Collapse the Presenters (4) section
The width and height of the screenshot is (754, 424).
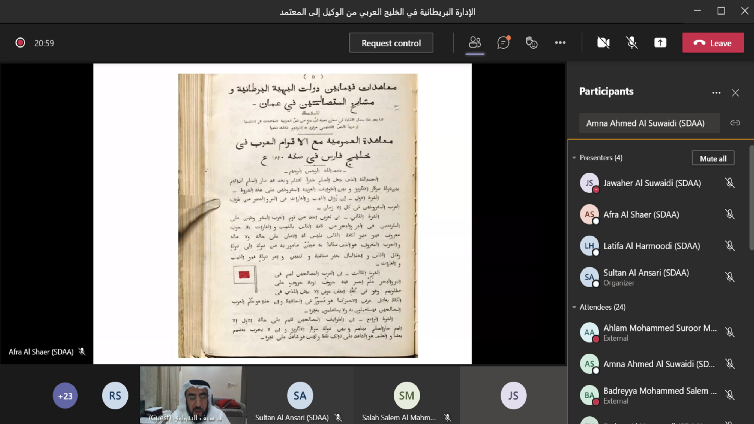click(x=574, y=157)
